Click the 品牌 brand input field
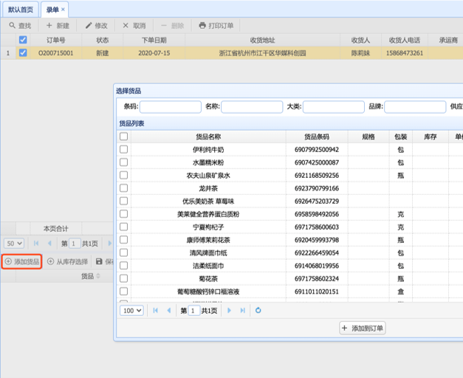The height and width of the screenshot is (378, 463). [x=415, y=106]
